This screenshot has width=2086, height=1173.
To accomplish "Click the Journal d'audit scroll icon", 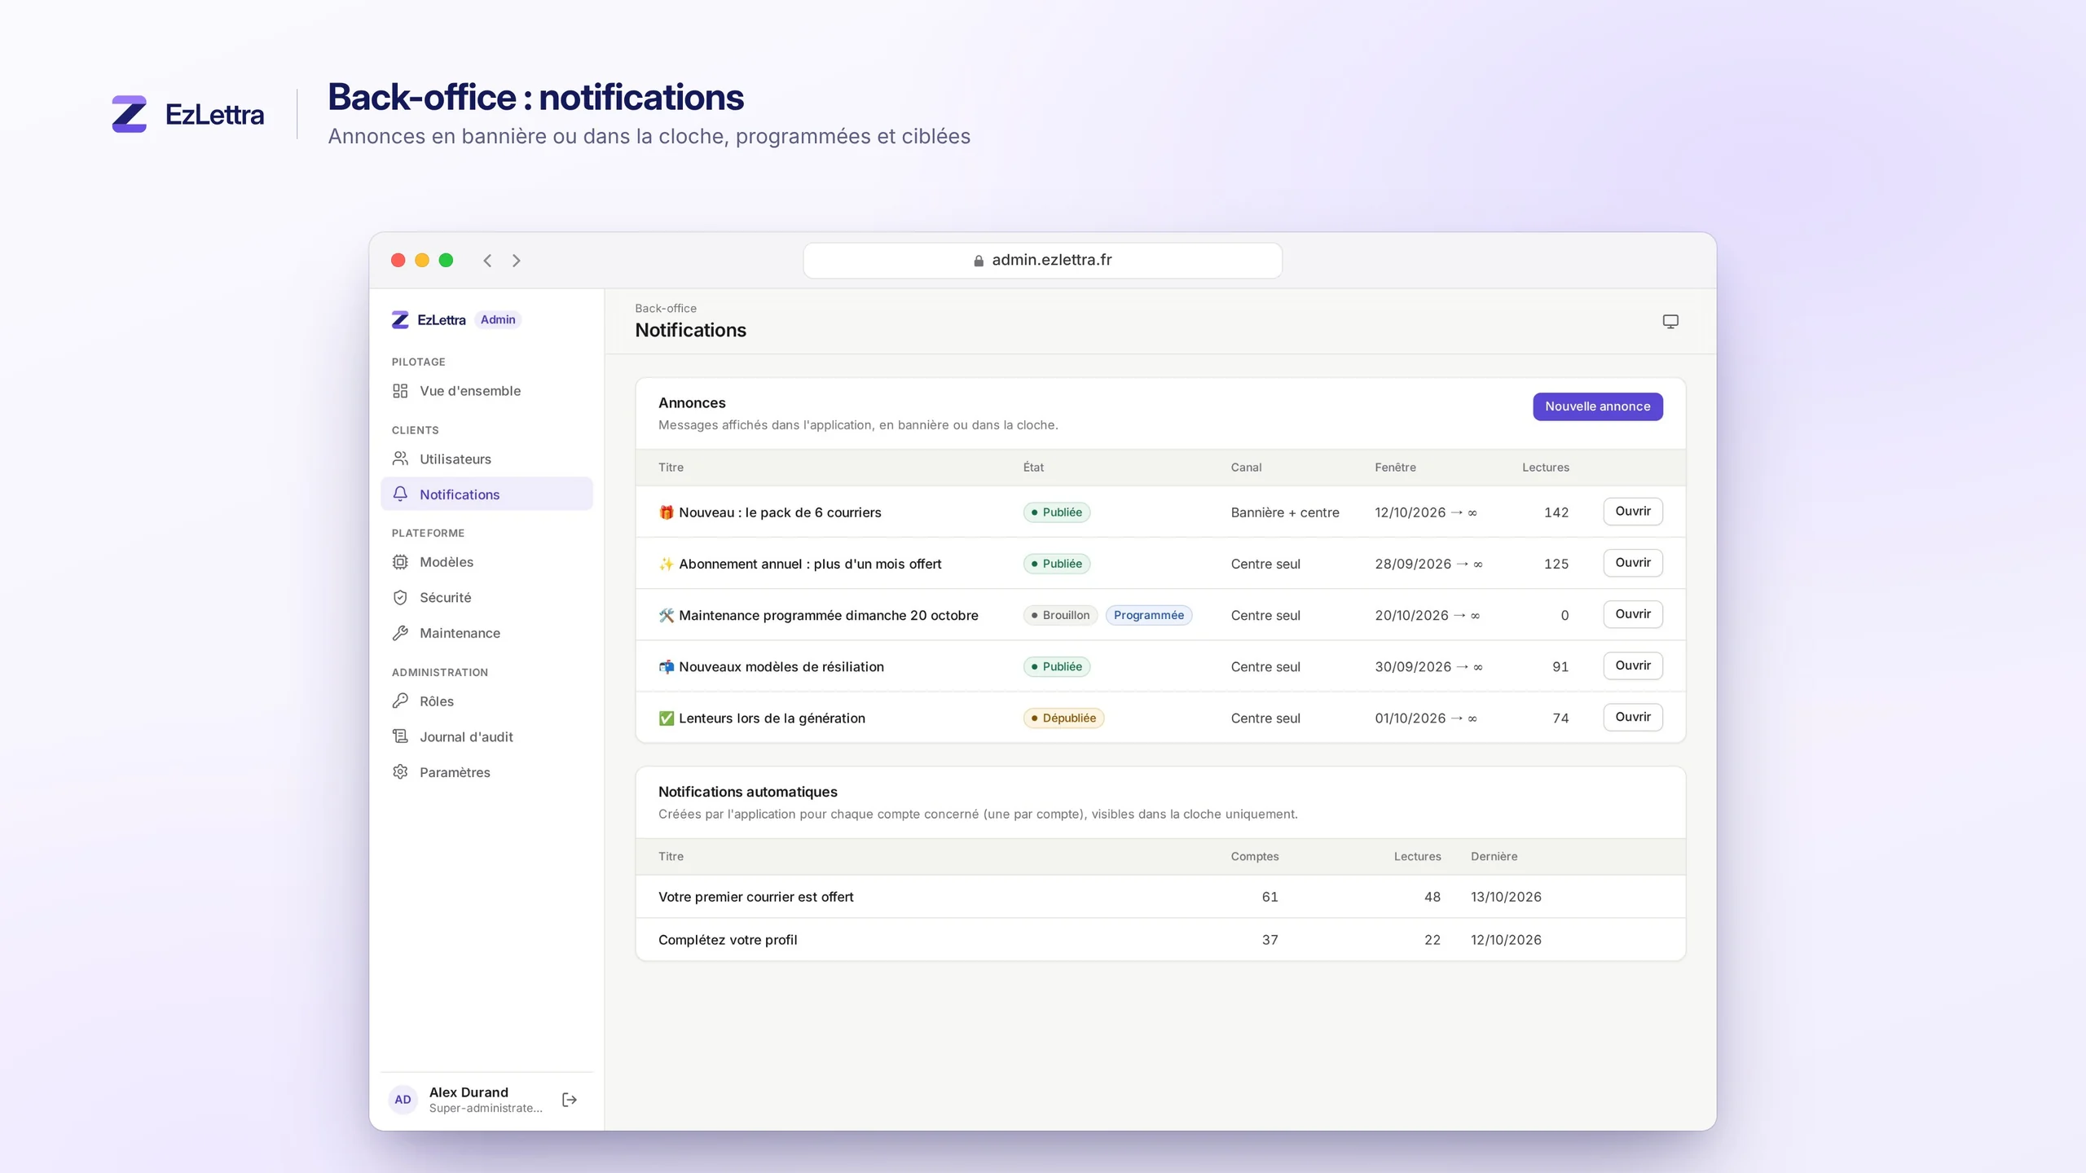I will pos(400,736).
